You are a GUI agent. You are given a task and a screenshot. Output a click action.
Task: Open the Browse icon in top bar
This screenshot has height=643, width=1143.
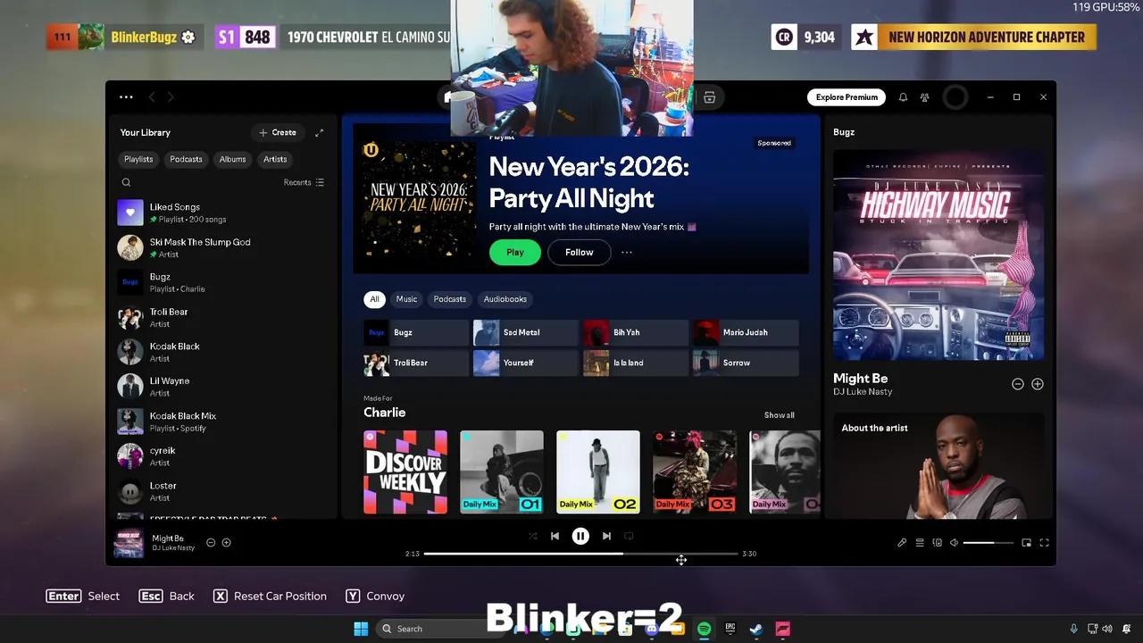pos(709,97)
